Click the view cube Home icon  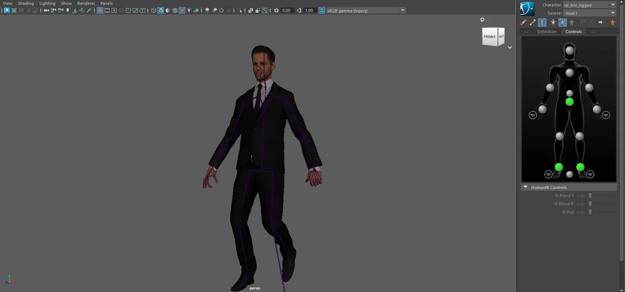pyautogui.click(x=482, y=20)
